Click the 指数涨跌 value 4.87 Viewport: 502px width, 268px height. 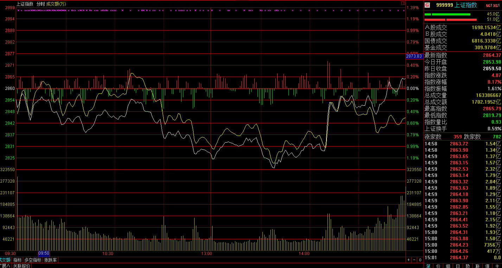[496, 75]
